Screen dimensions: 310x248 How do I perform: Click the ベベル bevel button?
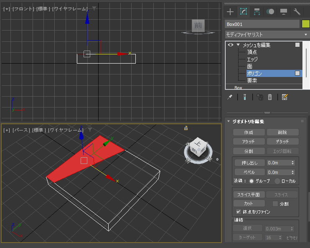pos(249,172)
